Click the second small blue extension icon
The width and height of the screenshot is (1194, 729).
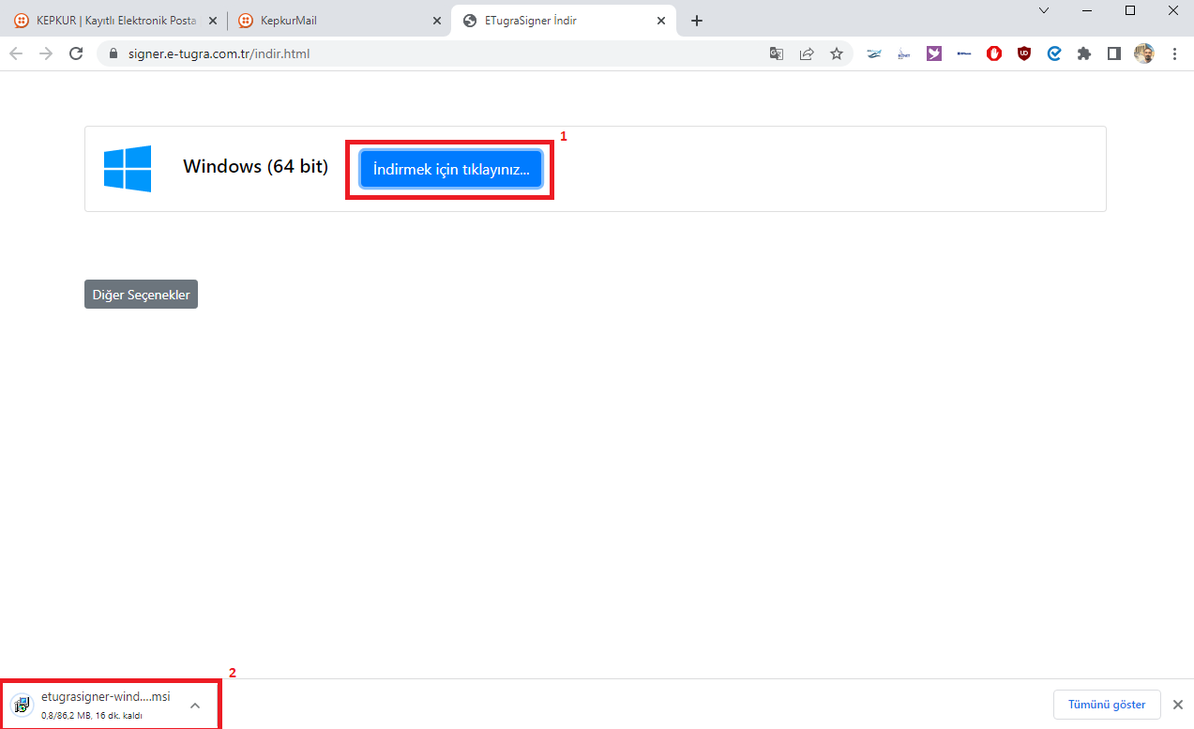(904, 53)
